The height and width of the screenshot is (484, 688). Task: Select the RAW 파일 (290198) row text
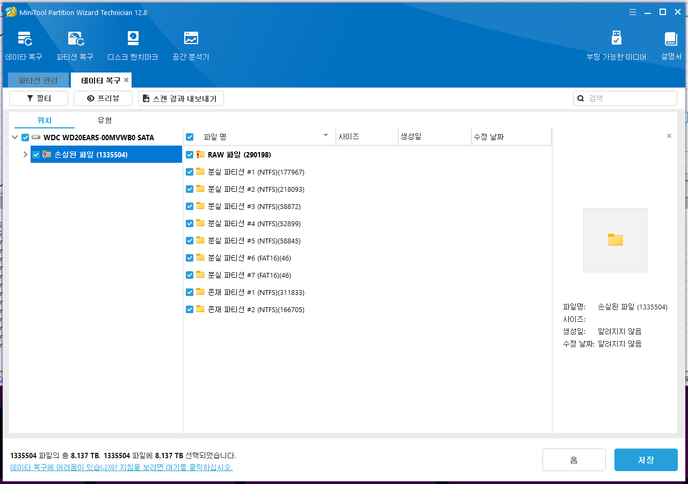click(240, 155)
